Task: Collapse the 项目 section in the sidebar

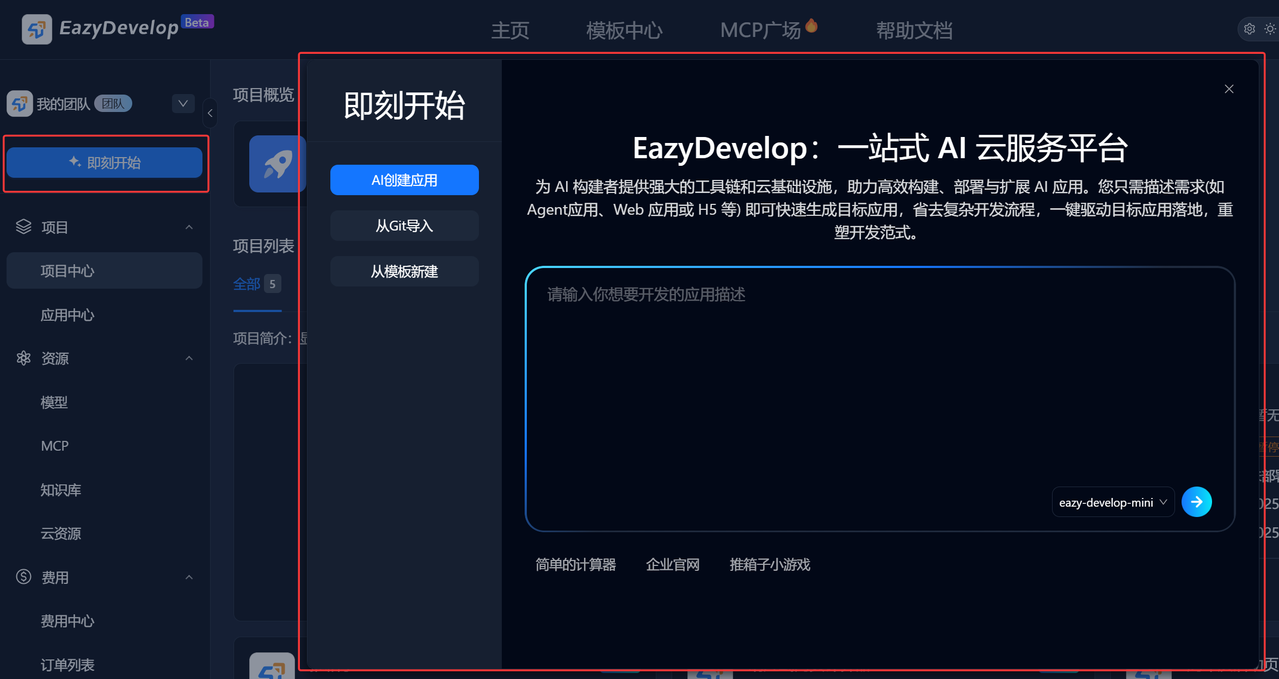Action: point(189,227)
